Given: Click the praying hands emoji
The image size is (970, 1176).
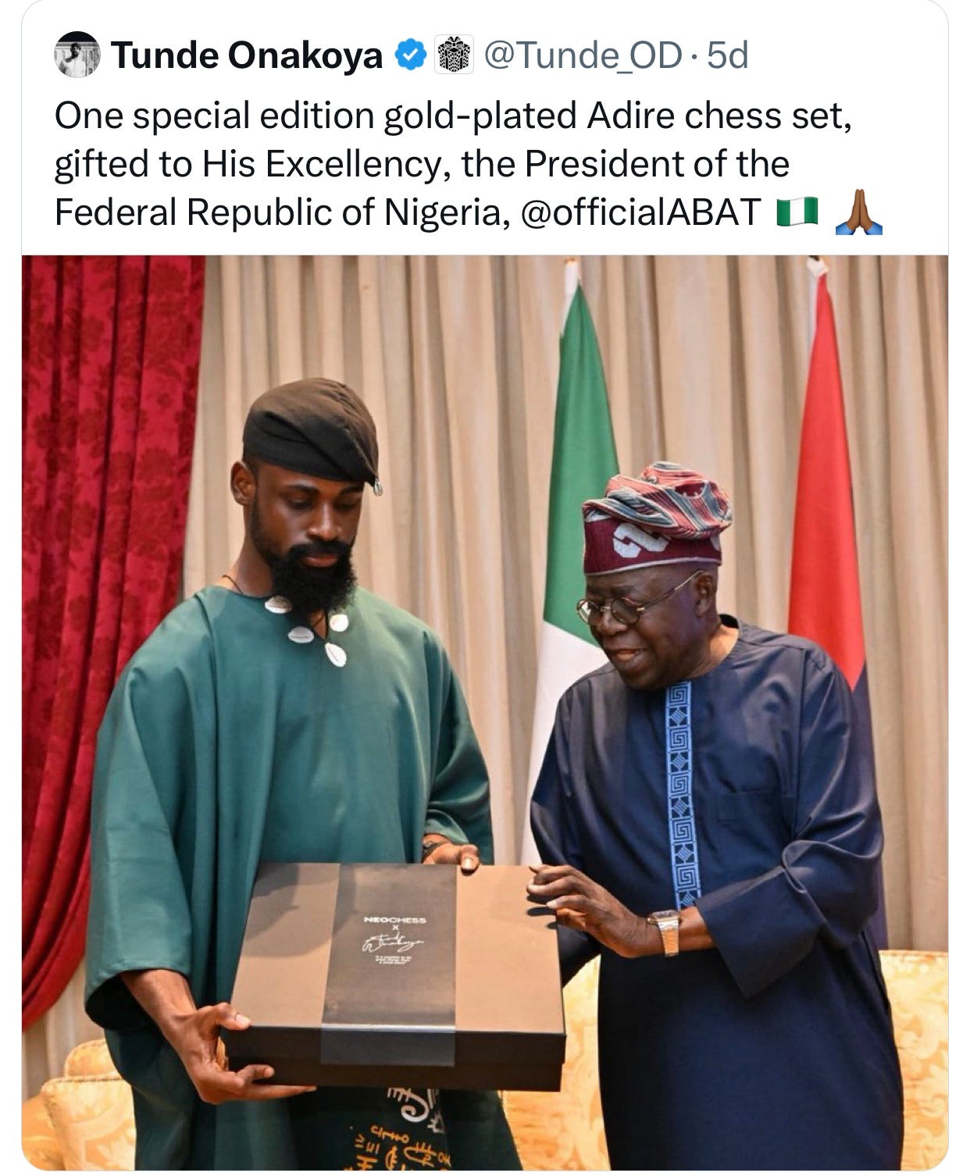Looking at the screenshot, I should tap(858, 211).
